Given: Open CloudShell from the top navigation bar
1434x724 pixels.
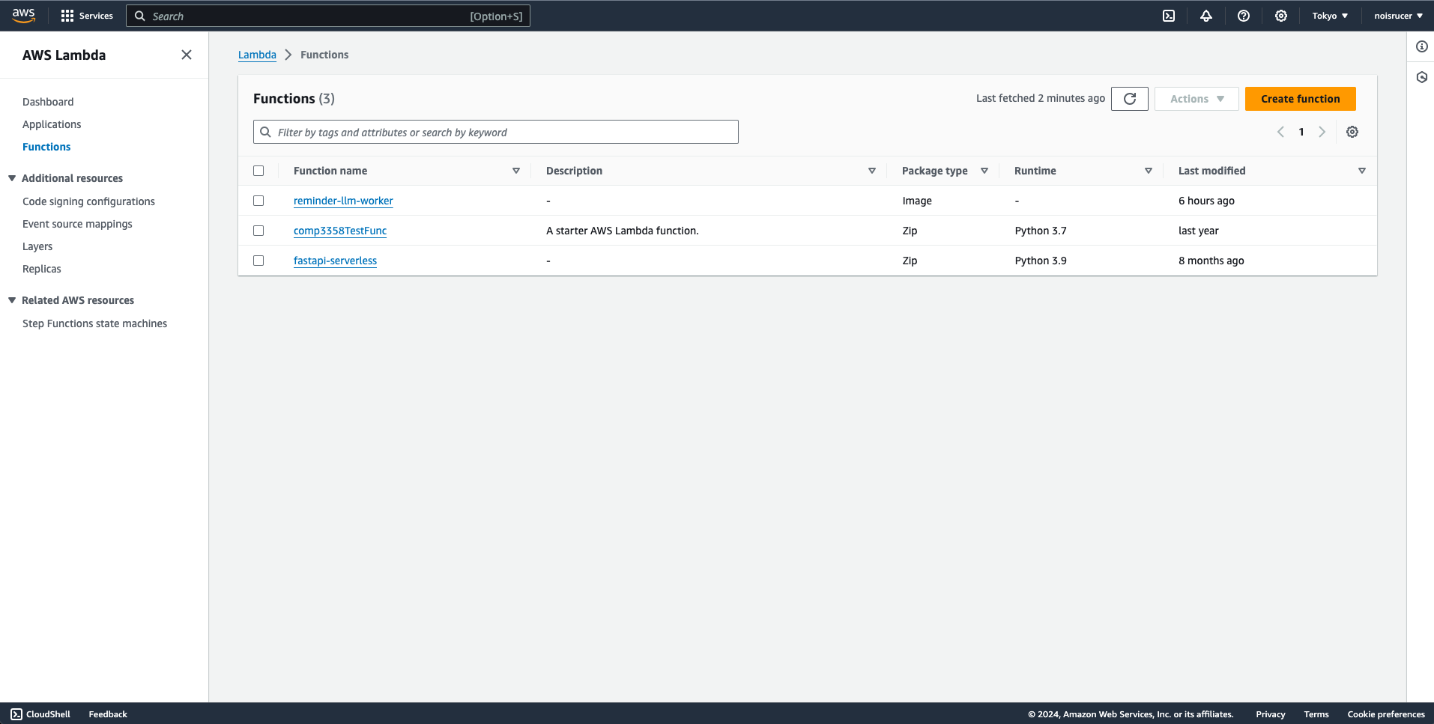Looking at the screenshot, I should [1169, 15].
